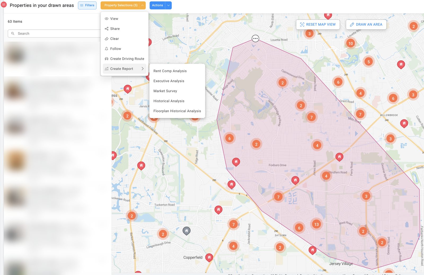
Task: Open the red hamburger menu icon
Action: point(4,5)
